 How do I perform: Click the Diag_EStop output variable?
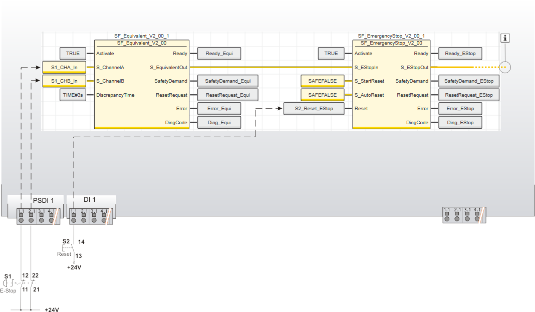tap(460, 123)
